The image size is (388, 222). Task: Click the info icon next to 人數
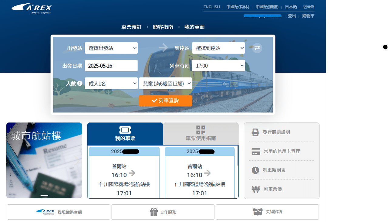coord(80,83)
